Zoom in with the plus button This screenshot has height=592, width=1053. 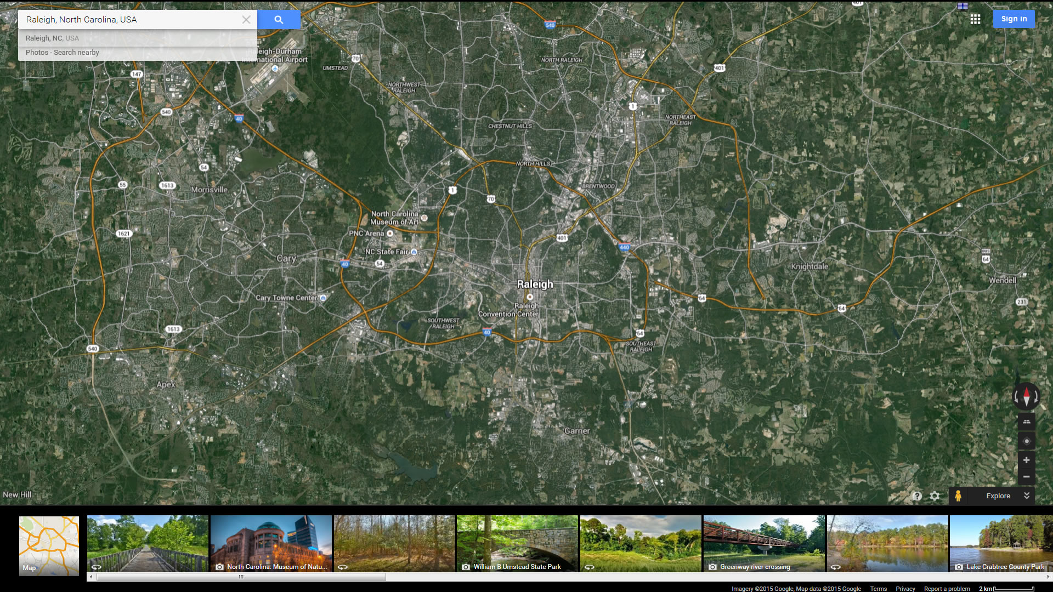[x=1026, y=460]
